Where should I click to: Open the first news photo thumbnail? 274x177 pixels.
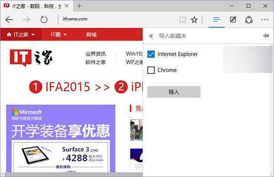(x=136, y=130)
